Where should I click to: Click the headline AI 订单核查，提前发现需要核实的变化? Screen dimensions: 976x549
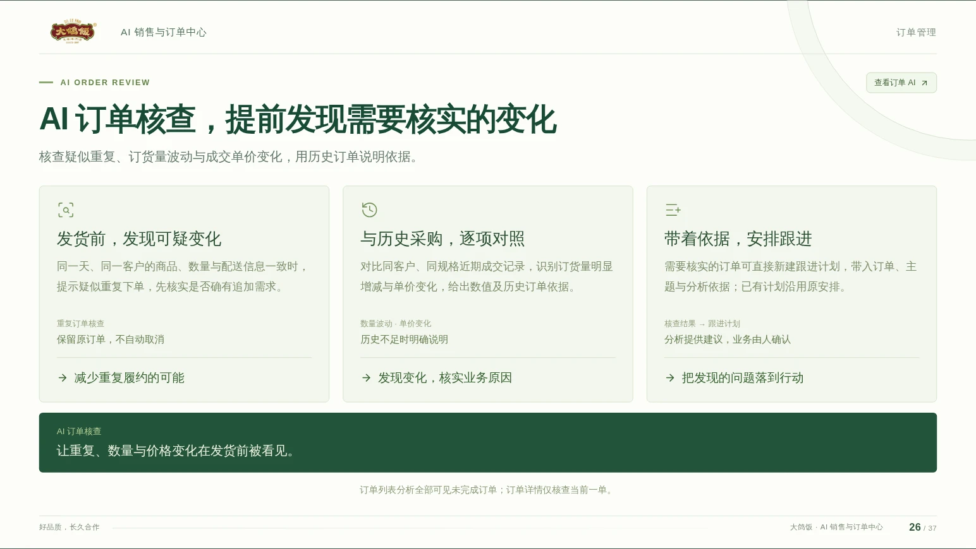[x=298, y=119]
